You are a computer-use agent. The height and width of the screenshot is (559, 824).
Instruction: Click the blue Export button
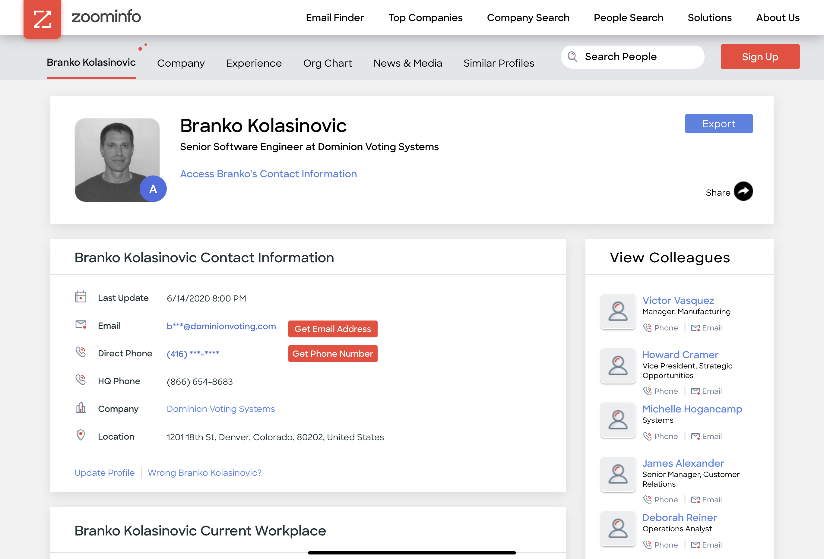pyautogui.click(x=719, y=124)
